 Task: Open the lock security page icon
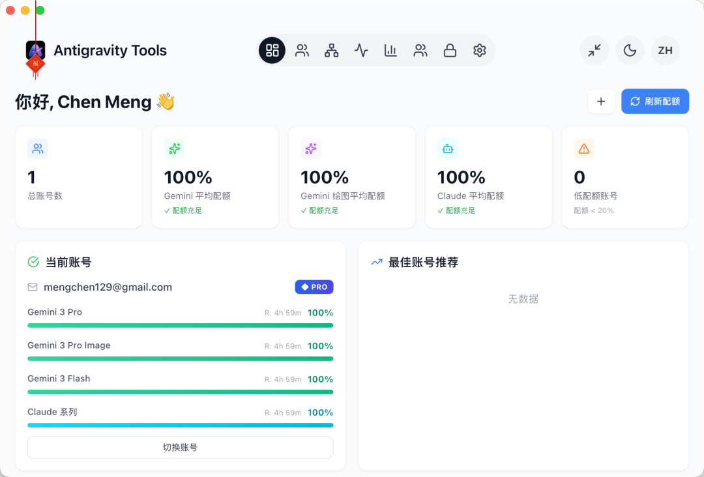(450, 50)
